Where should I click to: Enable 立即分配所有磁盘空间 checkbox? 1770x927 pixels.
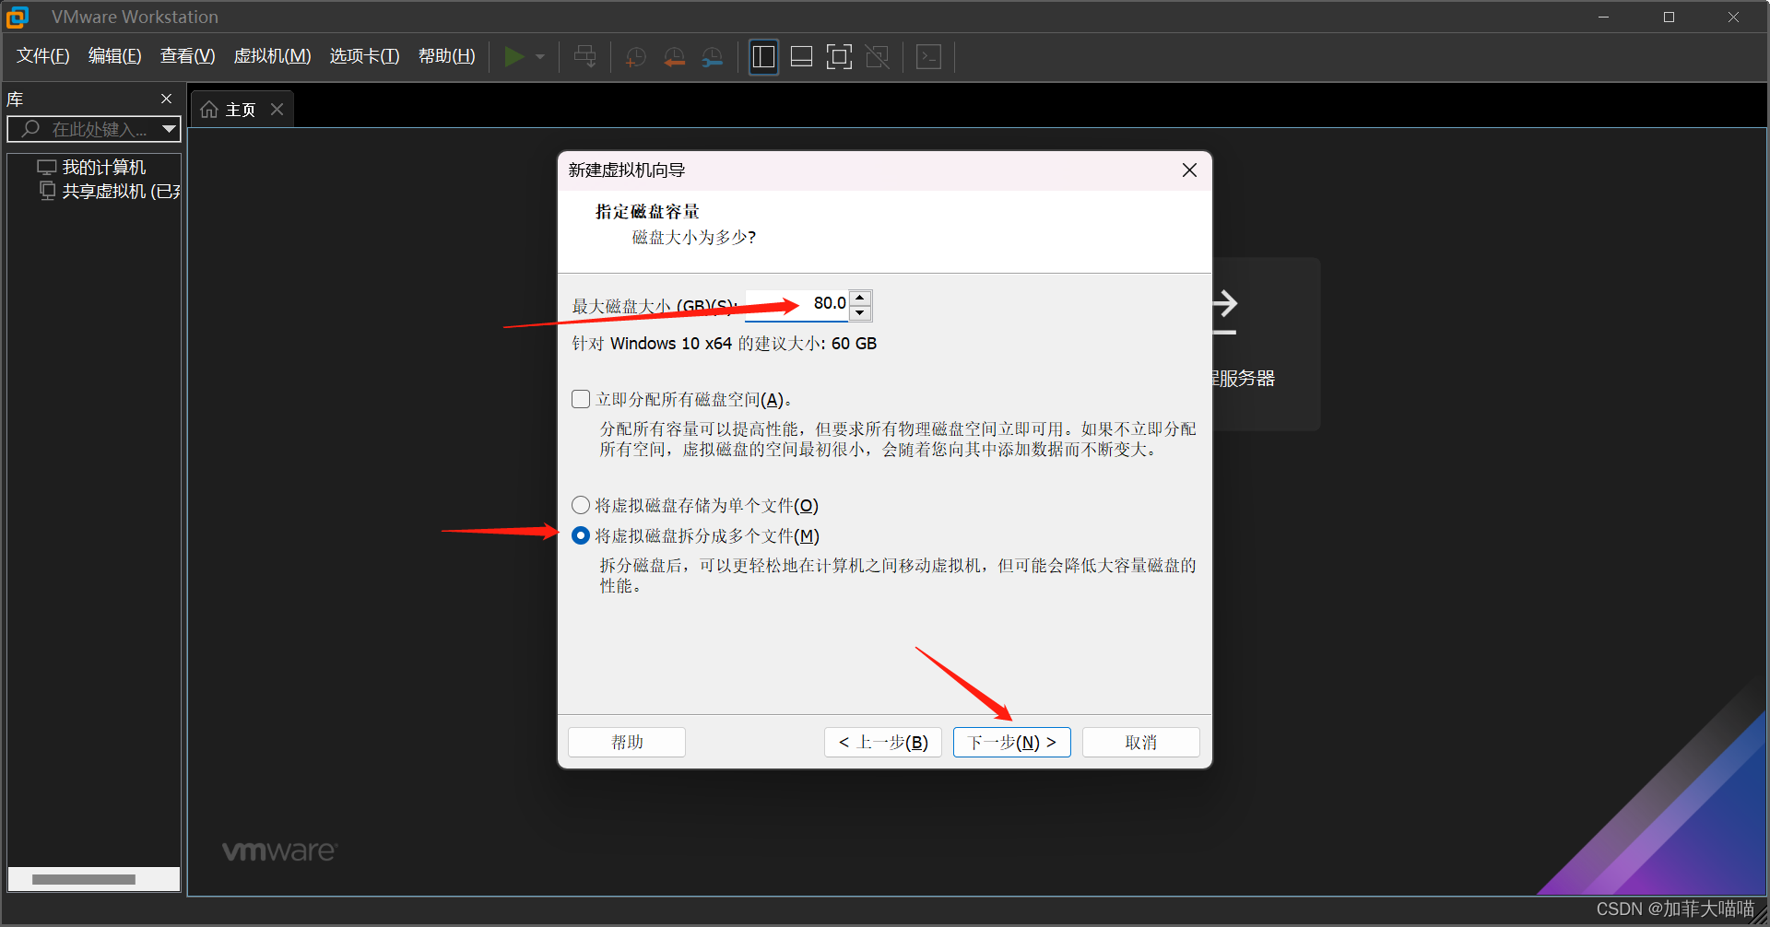click(x=581, y=399)
